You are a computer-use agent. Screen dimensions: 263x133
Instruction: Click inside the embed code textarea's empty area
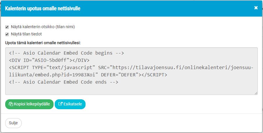(x=131, y=90)
